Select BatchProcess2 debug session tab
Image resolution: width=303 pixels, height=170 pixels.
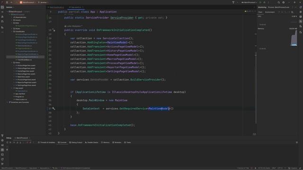(22, 138)
